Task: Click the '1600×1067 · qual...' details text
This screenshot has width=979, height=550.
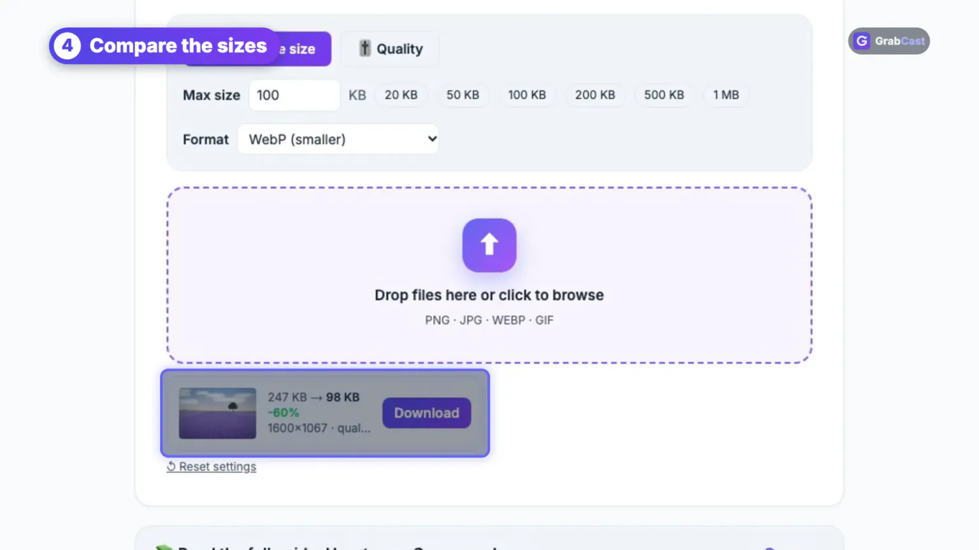Action: pos(319,428)
